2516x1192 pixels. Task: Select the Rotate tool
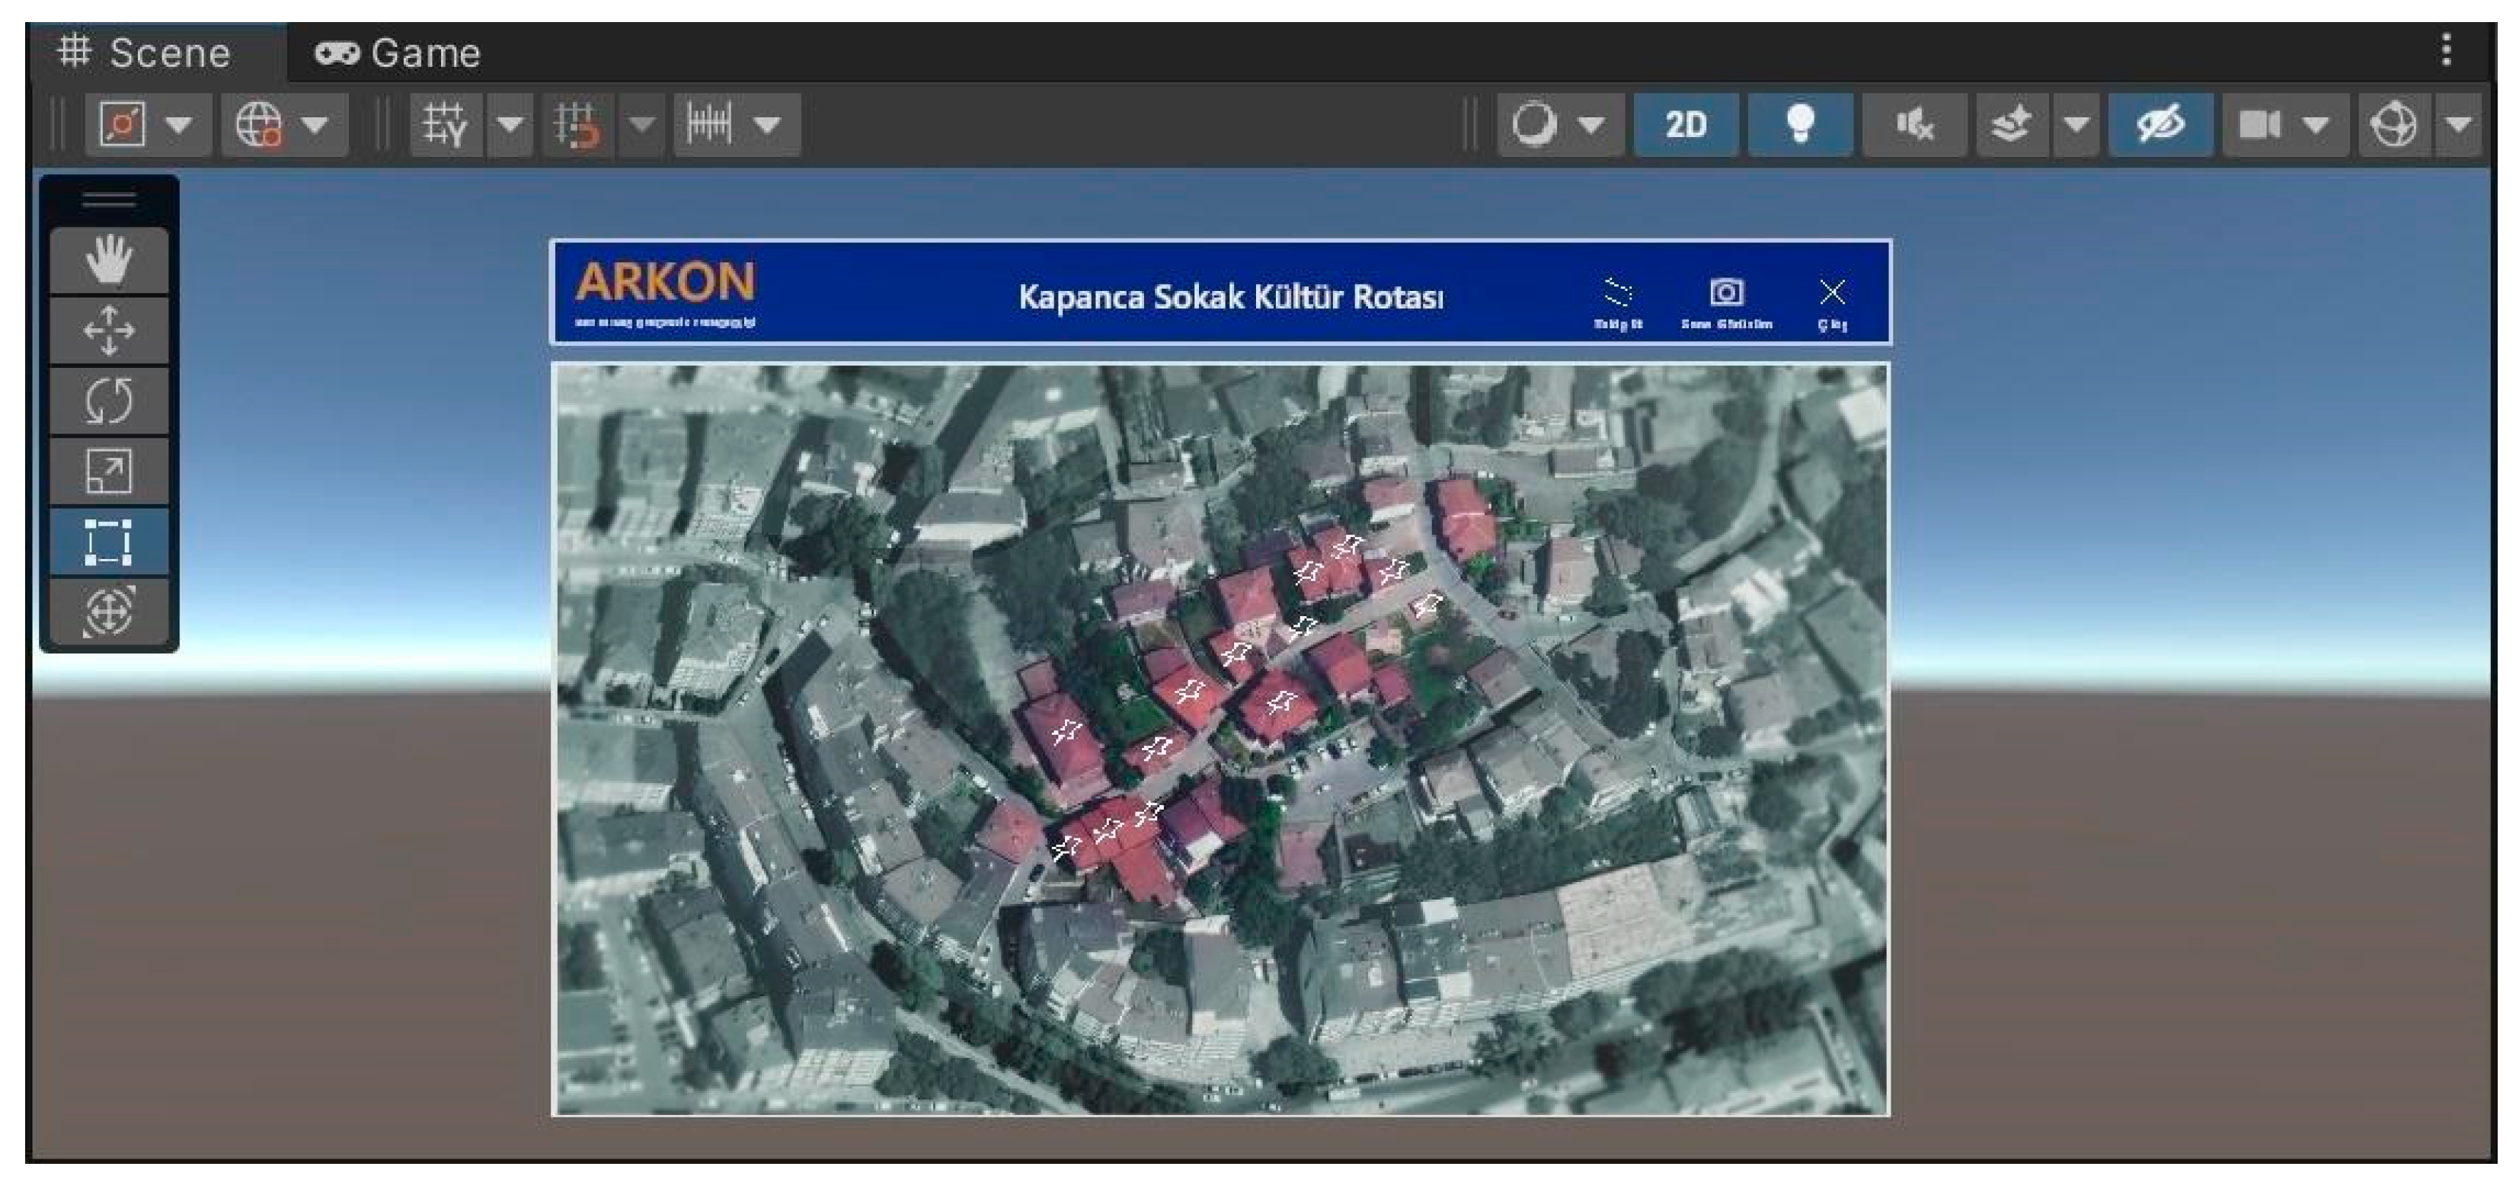point(108,401)
